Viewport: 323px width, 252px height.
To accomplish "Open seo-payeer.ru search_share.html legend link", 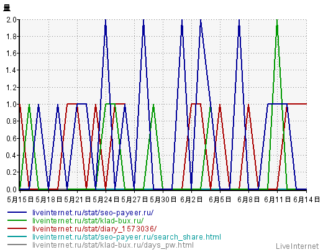I will tap(127, 237).
